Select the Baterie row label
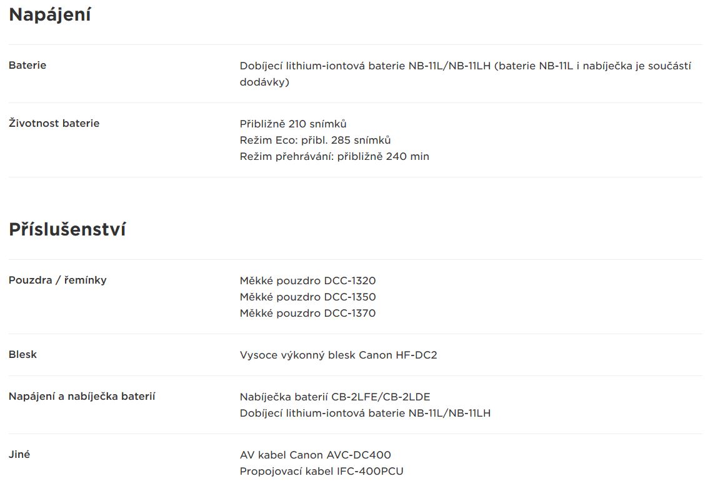713x481 pixels. pyautogui.click(x=27, y=65)
